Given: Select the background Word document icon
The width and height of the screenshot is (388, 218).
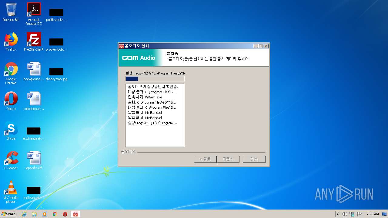Looking at the screenshot, I should pos(34,71).
